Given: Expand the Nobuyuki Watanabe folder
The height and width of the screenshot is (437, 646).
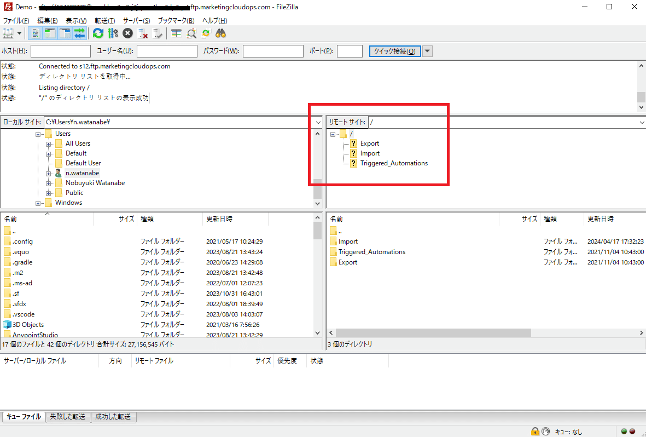Looking at the screenshot, I should [x=48, y=183].
